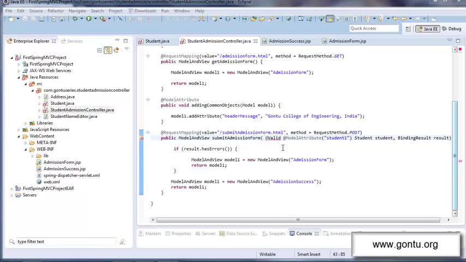Click the Open Web Browser globe icon
This screenshot has height=262, width=466.
288,19
